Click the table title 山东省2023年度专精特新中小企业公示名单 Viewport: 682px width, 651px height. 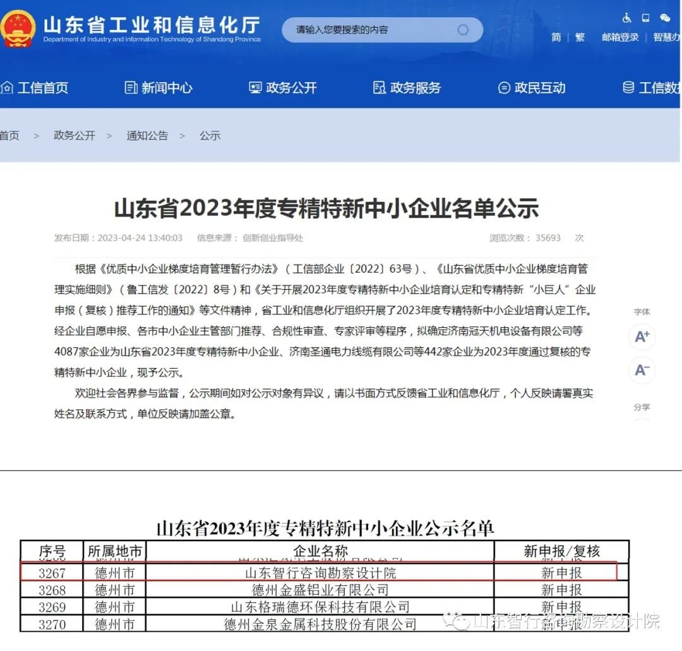coord(325,528)
